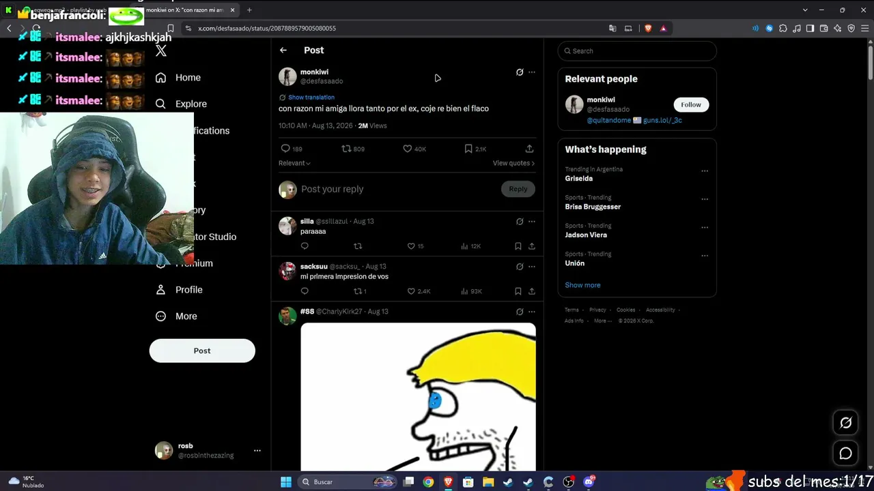This screenshot has height=491, width=874.
Task: Open more options for Jadson Viera trend
Action: (705, 227)
